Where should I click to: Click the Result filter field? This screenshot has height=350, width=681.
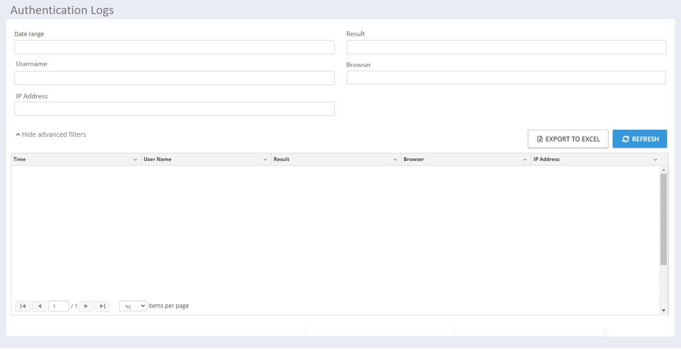[x=506, y=47]
